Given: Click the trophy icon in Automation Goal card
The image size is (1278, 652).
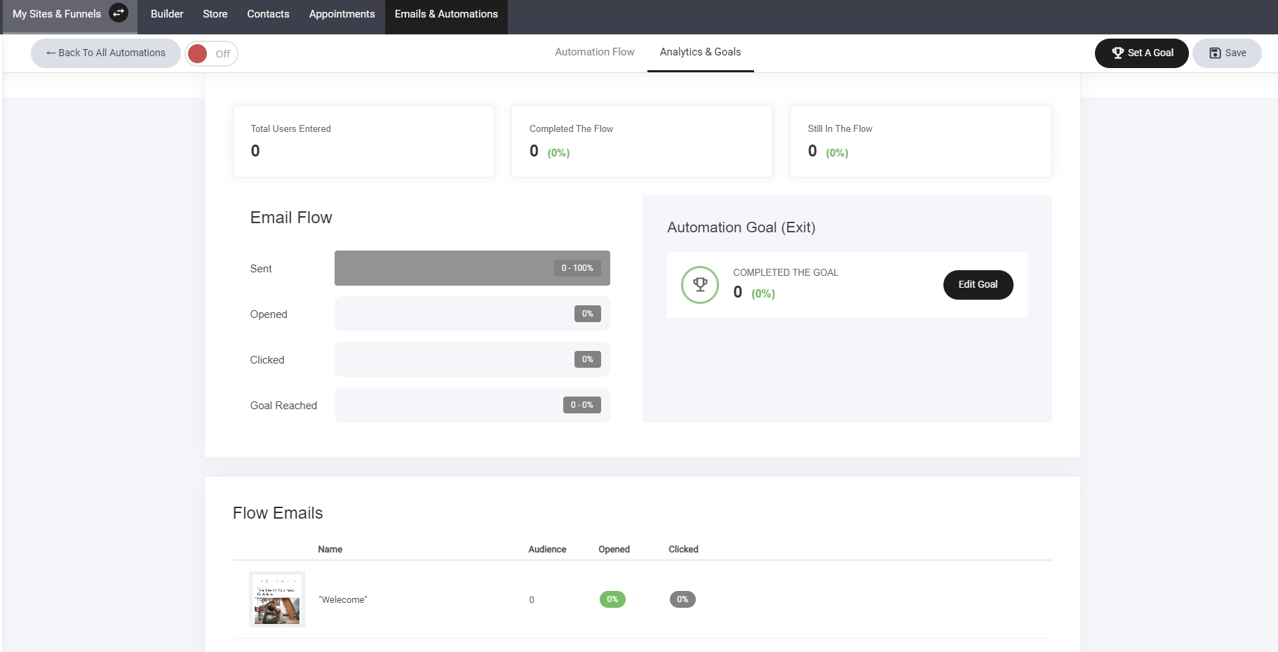Looking at the screenshot, I should point(699,285).
